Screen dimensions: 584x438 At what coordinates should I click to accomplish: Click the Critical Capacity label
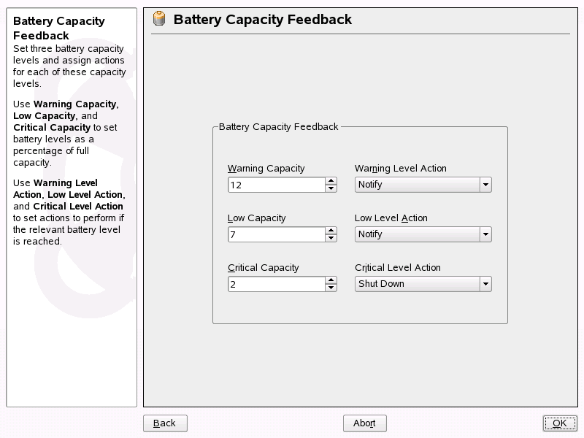click(x=263, y=268)
